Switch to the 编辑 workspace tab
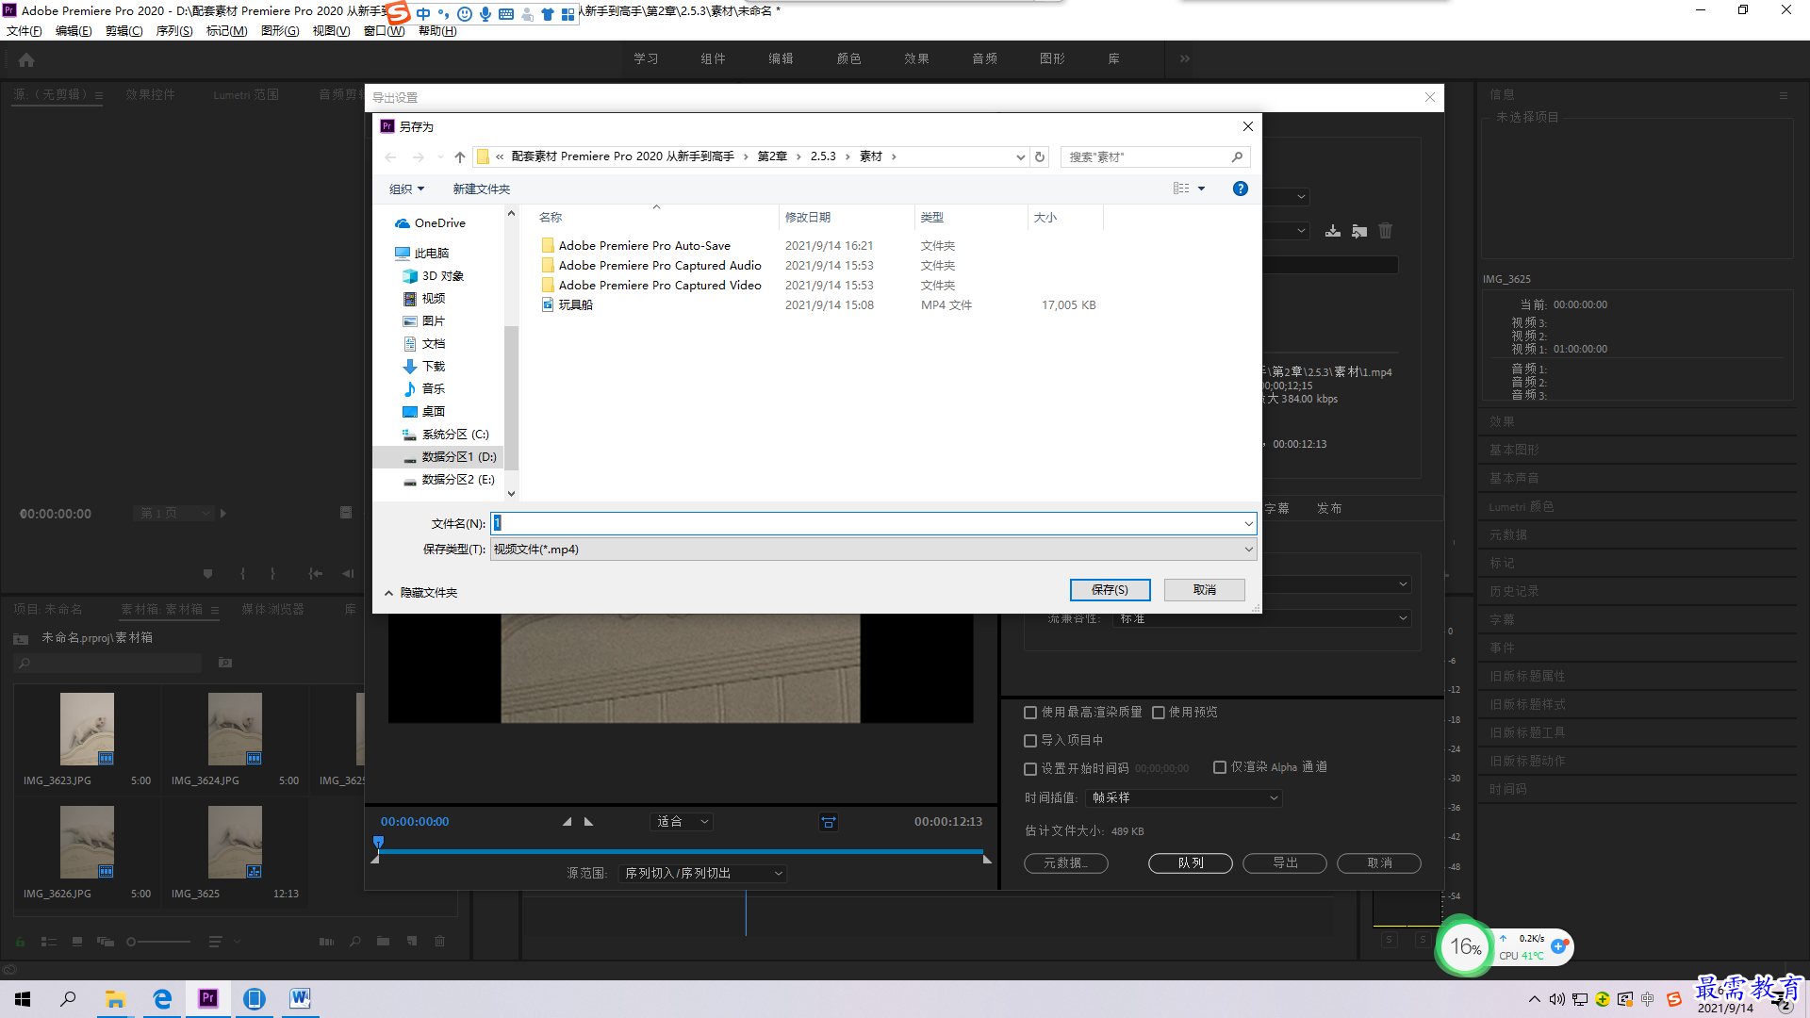The height and width of the screenshot is (1018, 1810). tap(781, 59)
